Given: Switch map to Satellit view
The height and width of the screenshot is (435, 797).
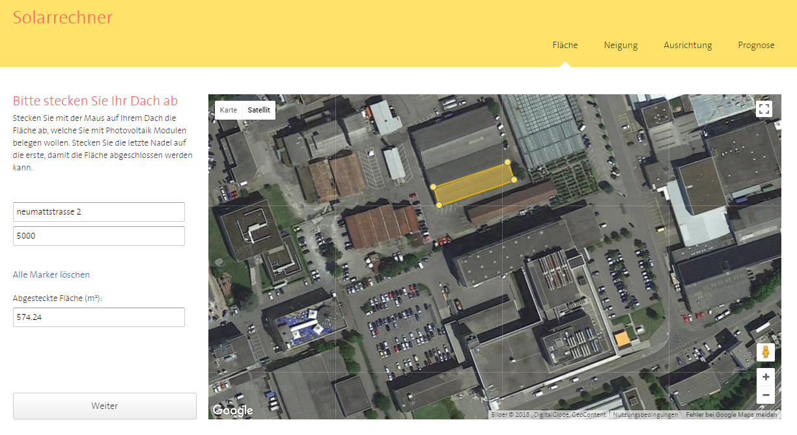Looking at the screenshot, I should click(x=259, y=110).
